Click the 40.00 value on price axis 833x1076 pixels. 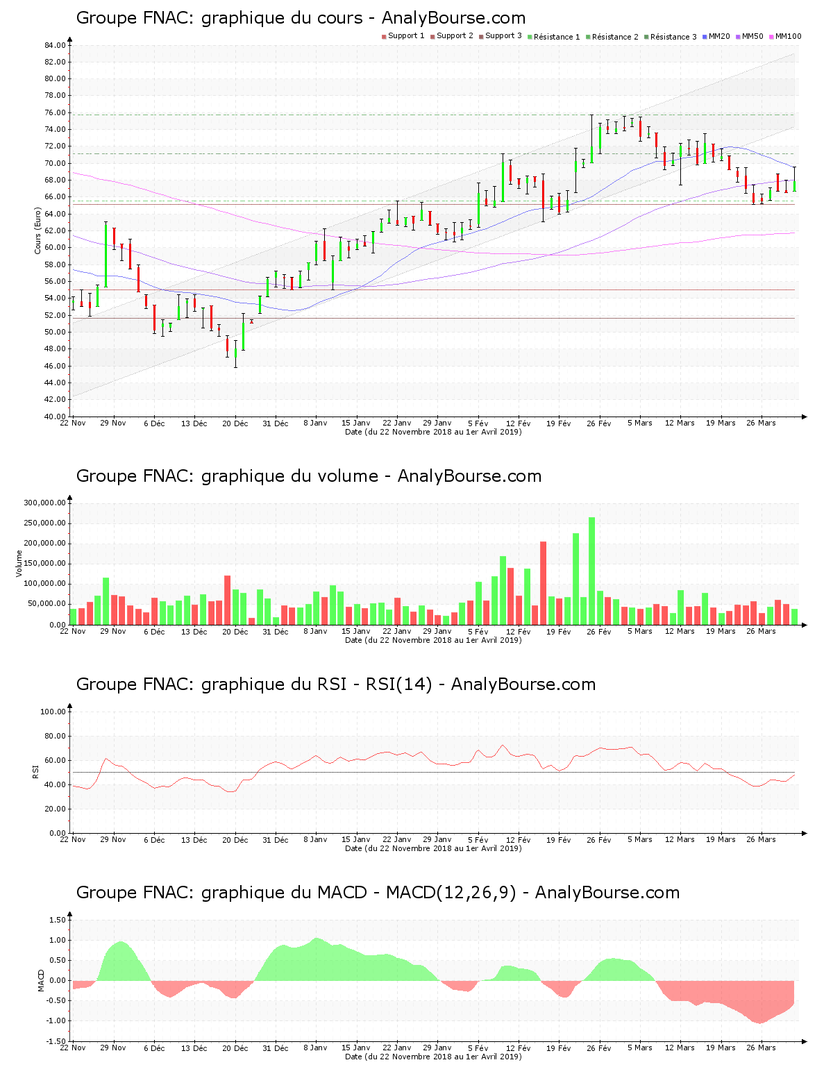[55, 417]
